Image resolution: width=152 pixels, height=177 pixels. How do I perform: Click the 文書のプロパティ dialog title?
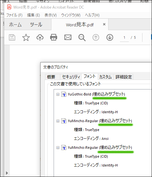[x=56, y=67]
